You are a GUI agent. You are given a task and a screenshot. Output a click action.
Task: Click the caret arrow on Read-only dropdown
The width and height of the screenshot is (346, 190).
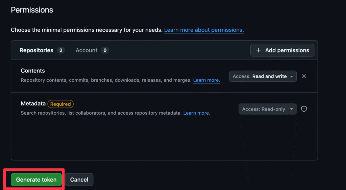292,109
